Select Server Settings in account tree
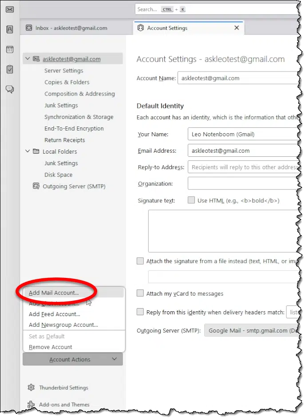This screenshot has width=308, height=420. (x=64, y=71)
